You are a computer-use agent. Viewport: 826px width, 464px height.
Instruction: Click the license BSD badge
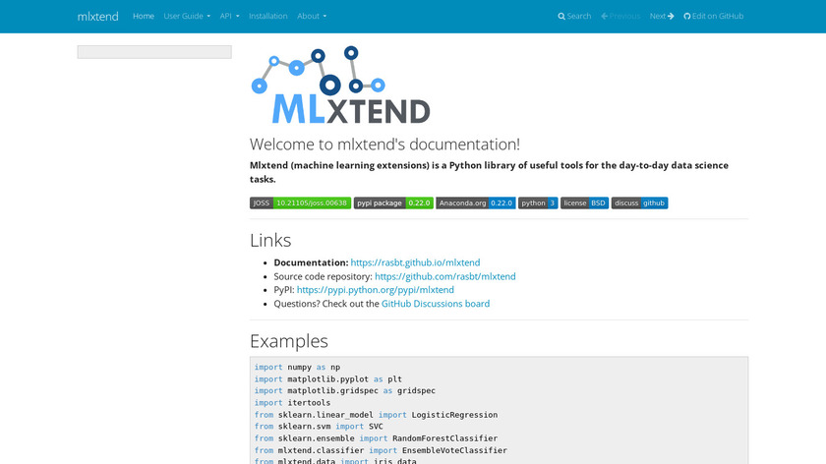coord(585,203)
